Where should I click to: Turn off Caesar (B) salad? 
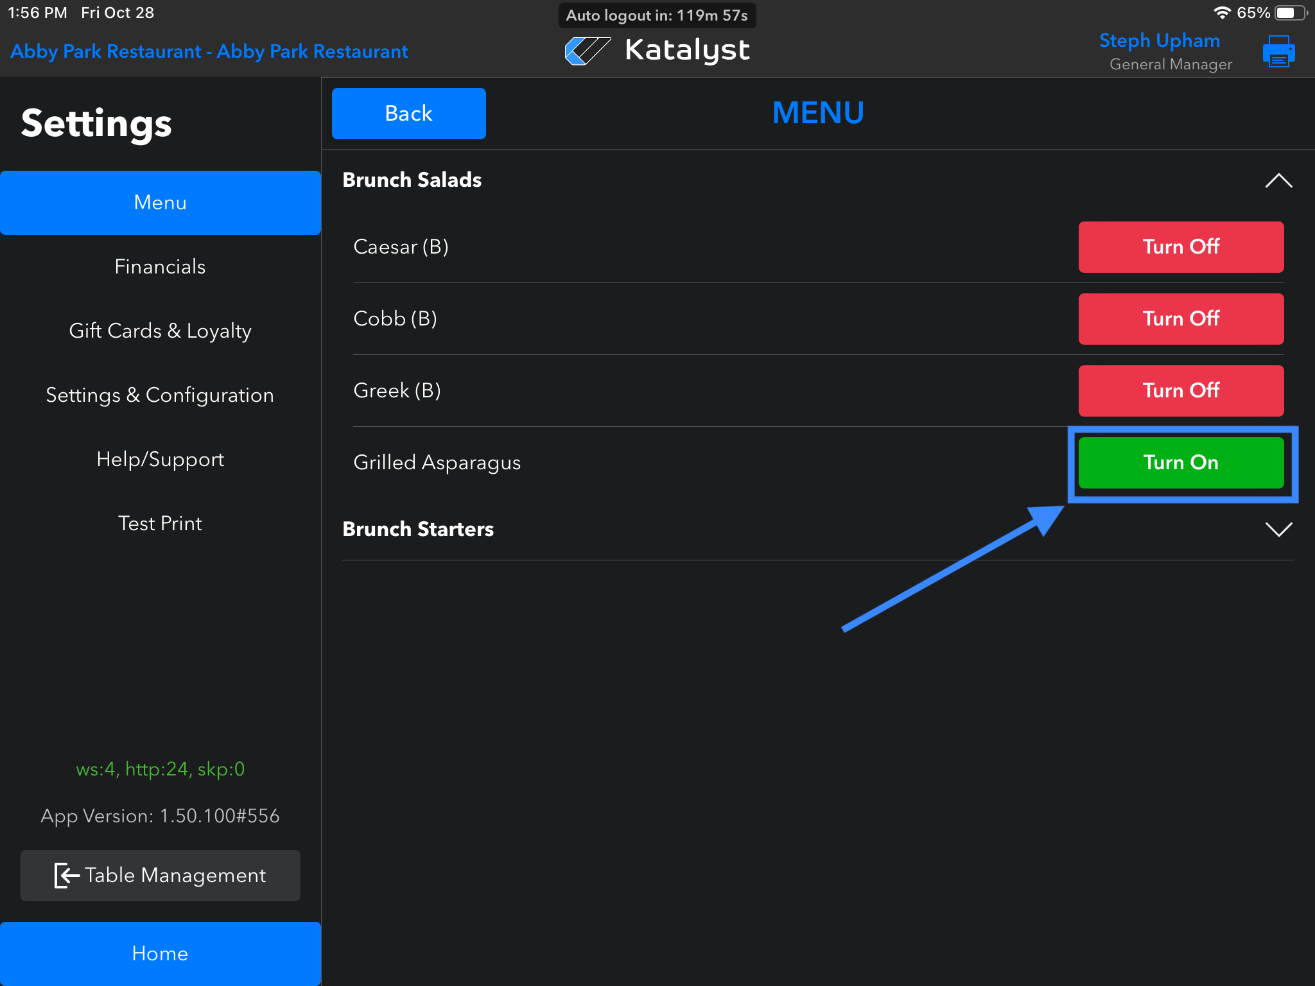[x=1180, y=247]
